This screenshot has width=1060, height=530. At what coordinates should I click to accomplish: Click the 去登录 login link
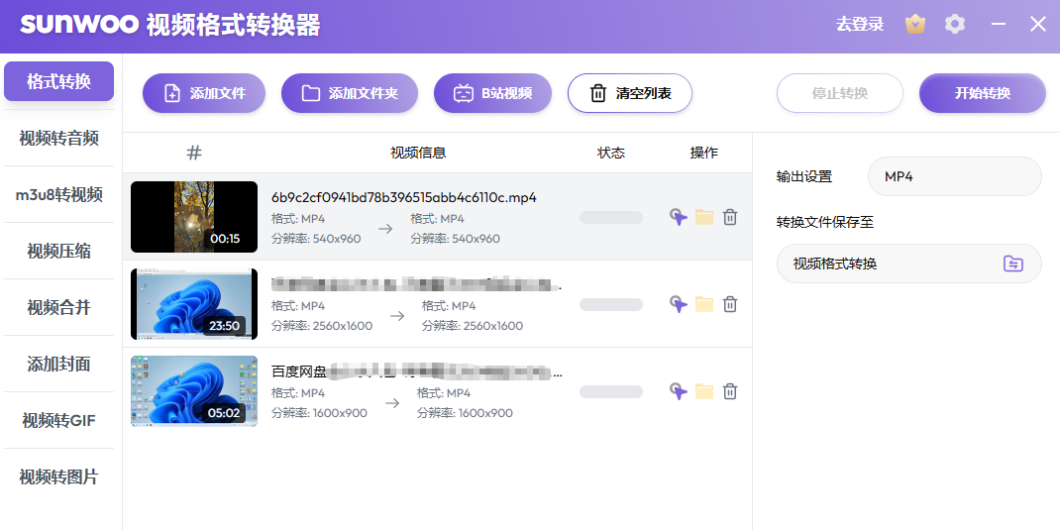click(x=859, y=25)
